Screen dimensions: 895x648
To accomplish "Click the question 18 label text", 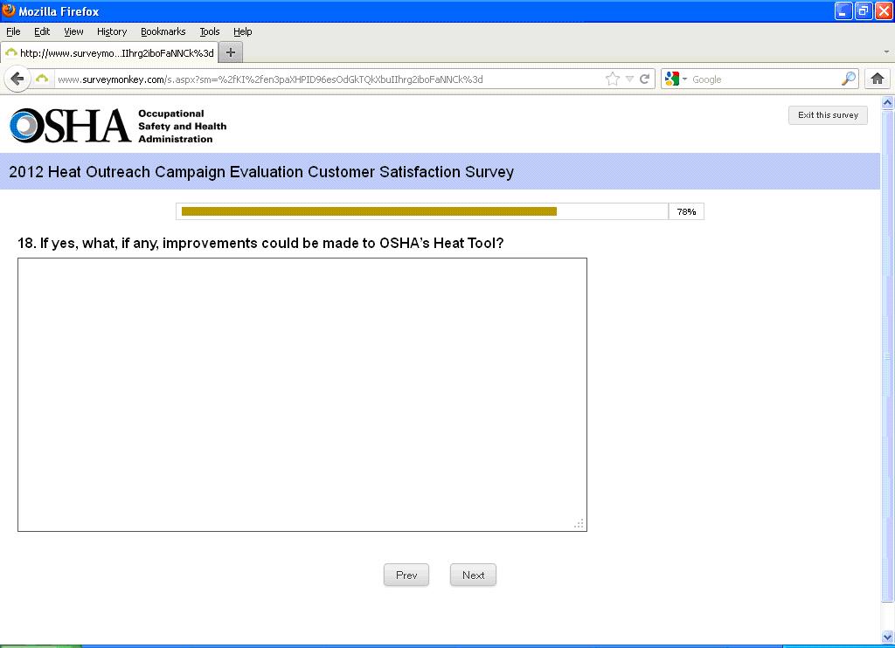I will pyautogui.click(x=260, y=244).
